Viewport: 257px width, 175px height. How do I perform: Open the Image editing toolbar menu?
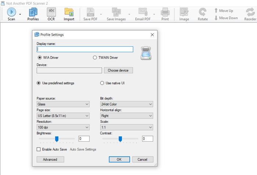point(184,14)
